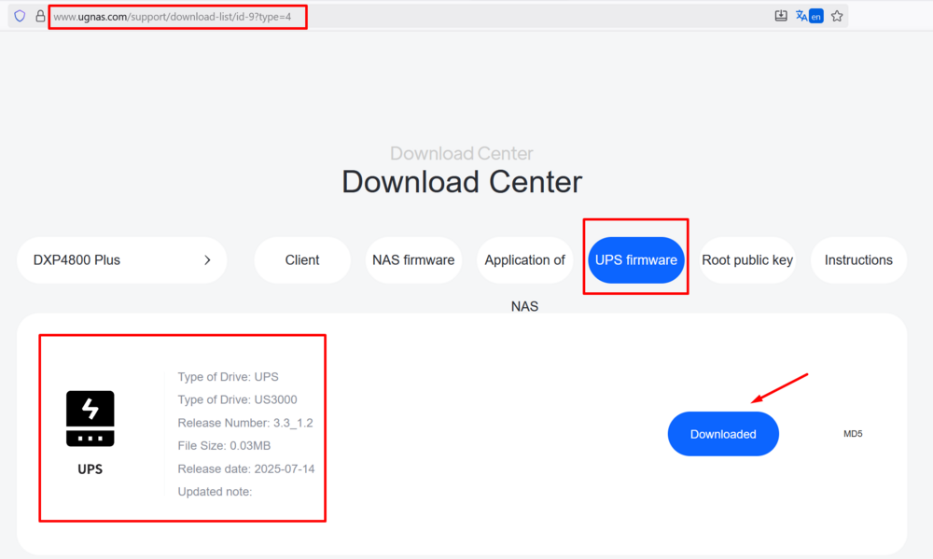Open the Root public key tab
The image size is (933, 559).
coord(747,260)
